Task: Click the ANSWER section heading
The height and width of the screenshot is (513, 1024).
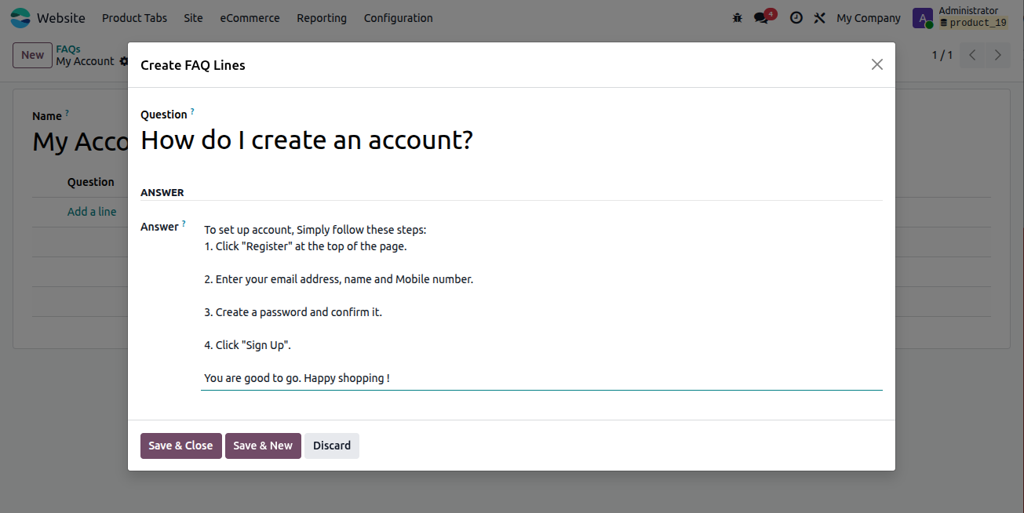Action: tap(162, 192)
